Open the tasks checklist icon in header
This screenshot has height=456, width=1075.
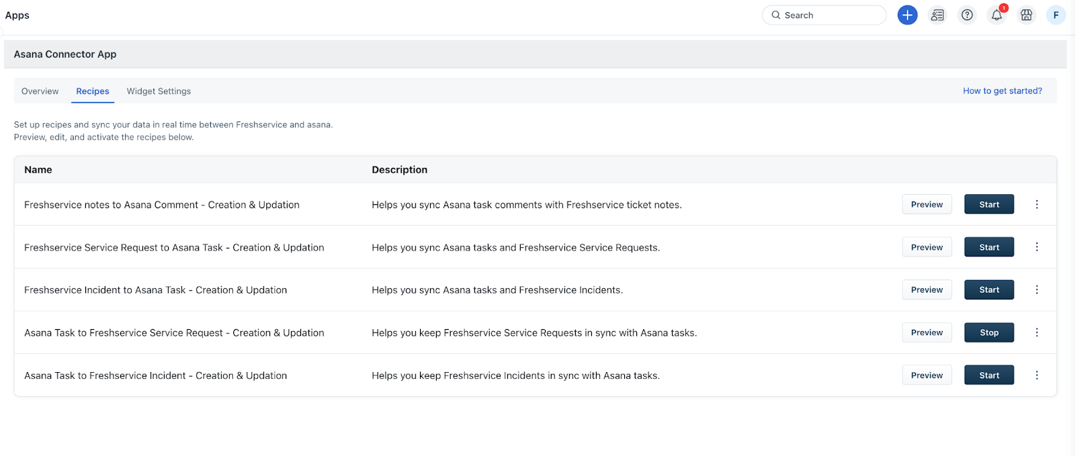(937, 15)
